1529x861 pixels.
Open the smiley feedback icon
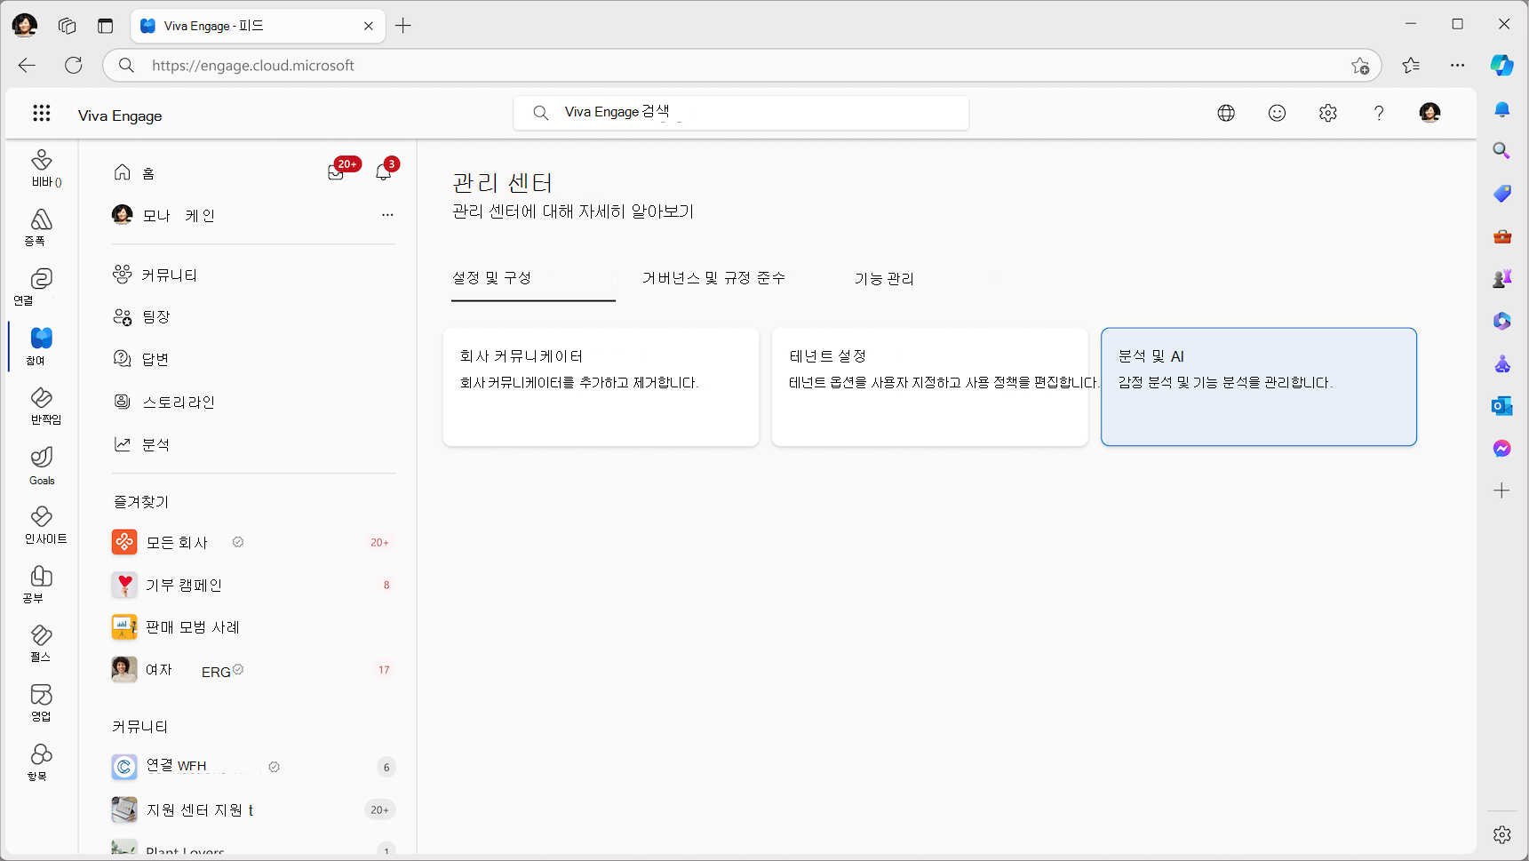1277,113
